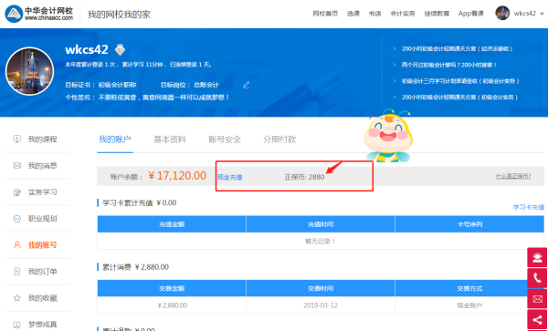This screenshot has height=331, width=548.
Task: Click the large profile photo in banner
Action: (x=30, y=71)
